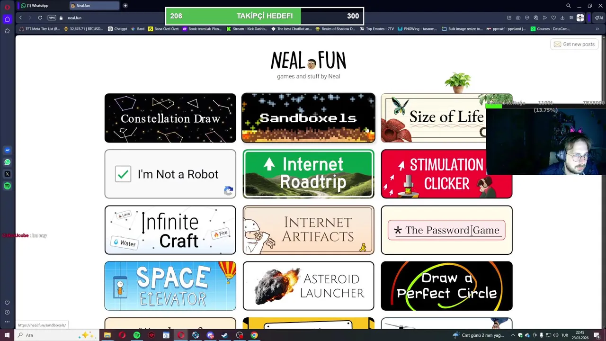Viewport: 606px width, 341px height.
Task: Open the clock showing 22:45
Action: pyautogui.click(x=579, y=335)
